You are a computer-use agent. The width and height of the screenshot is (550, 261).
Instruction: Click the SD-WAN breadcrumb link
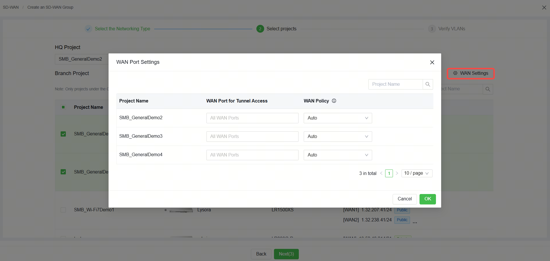[11, 7]
